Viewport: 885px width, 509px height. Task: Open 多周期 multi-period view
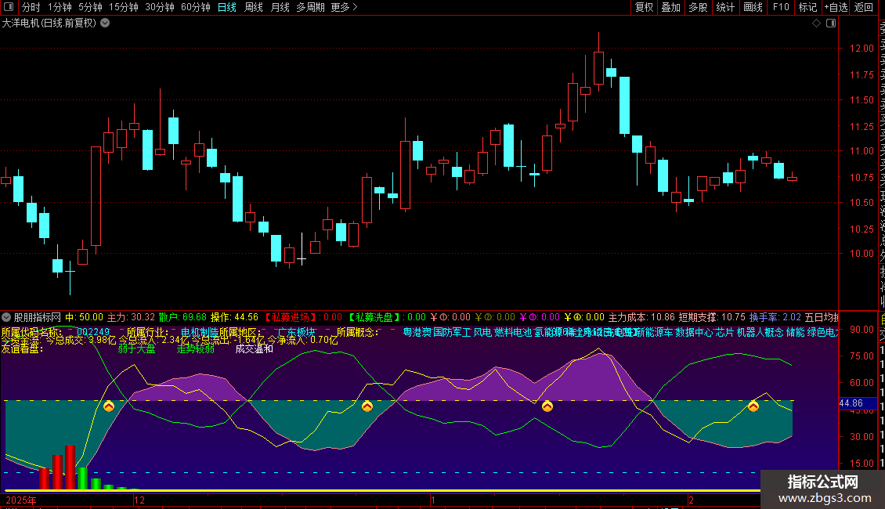pyautogui.click(x=310, y=7)
